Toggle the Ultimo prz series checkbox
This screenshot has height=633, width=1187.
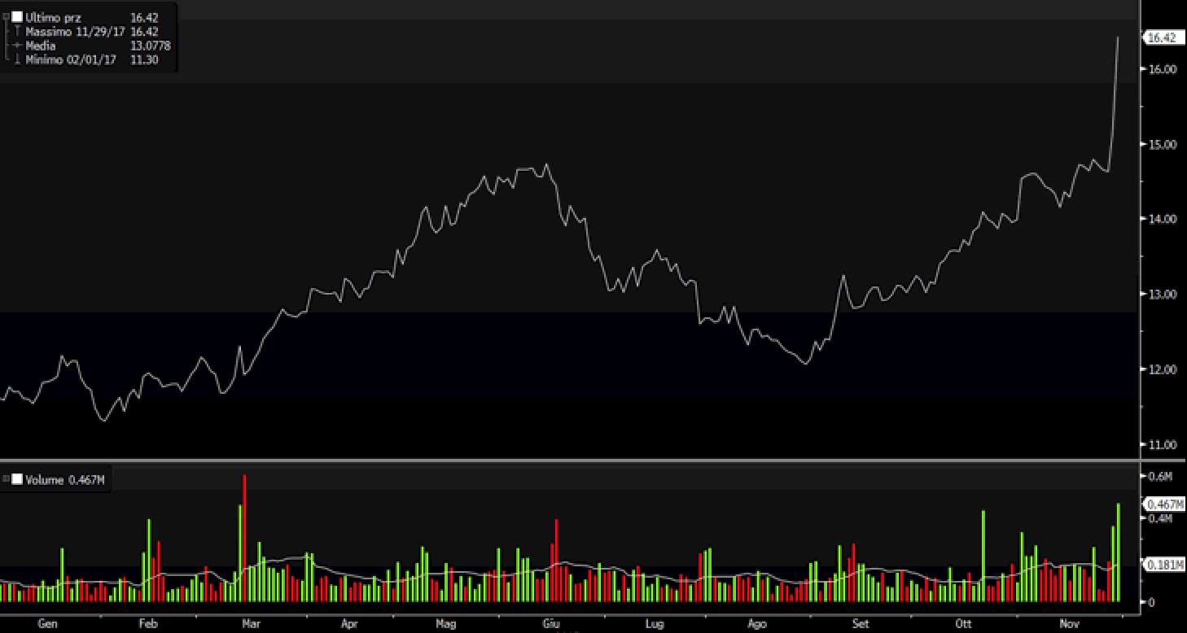coord(17,17)
